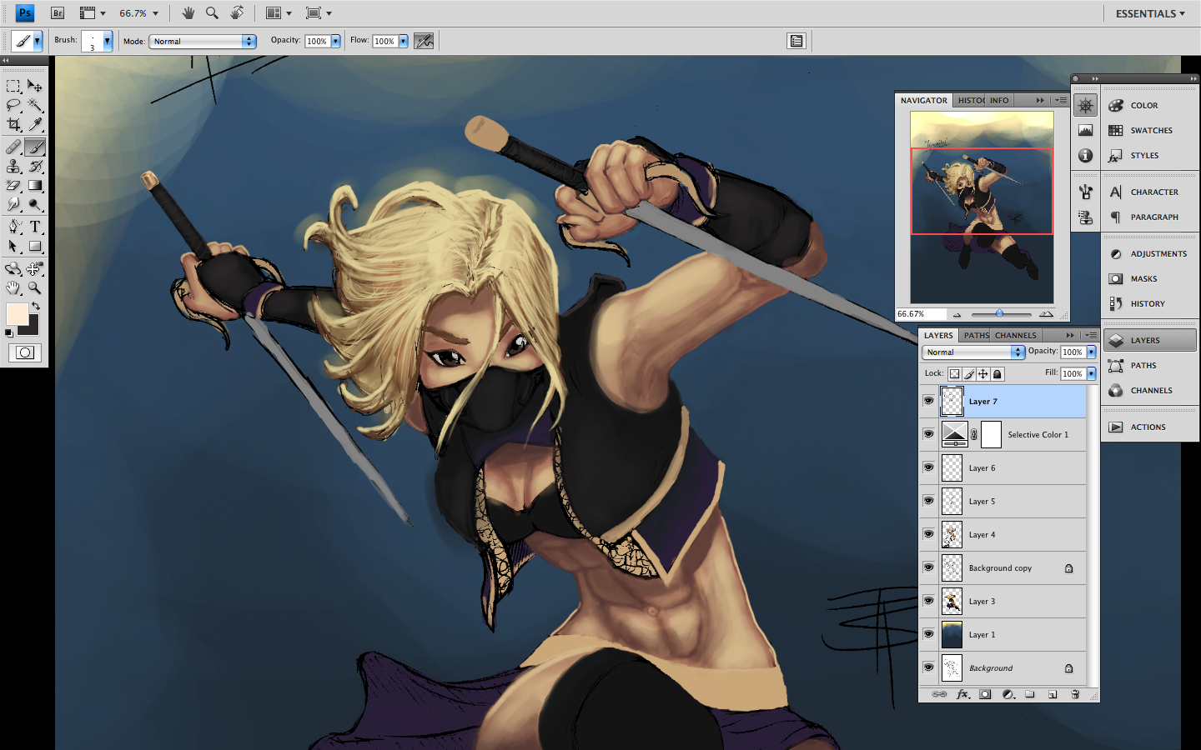Open the Adjustments panel

(x=1150, y=253)
